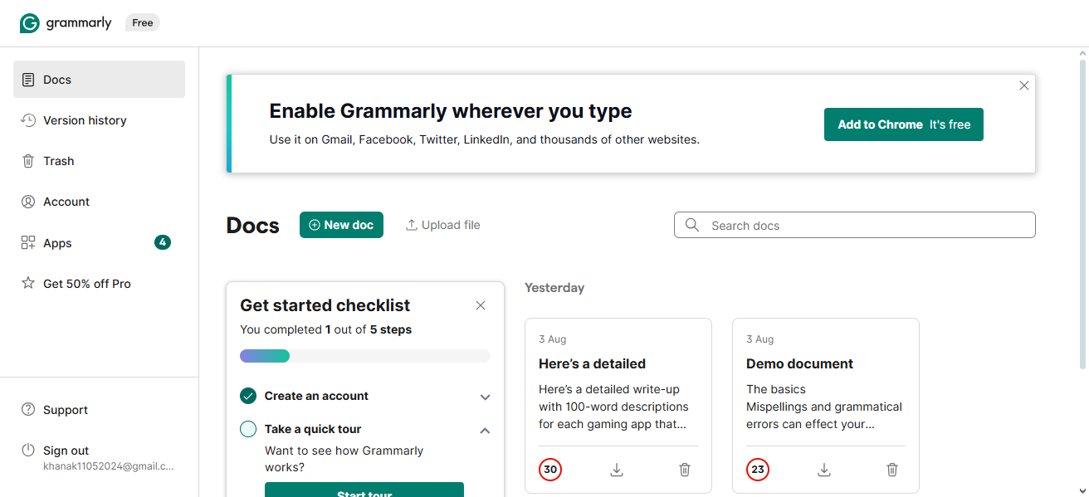The image size is (1089, 497).
Task: Click the Create an account checkmark
Action: point(248,396)
